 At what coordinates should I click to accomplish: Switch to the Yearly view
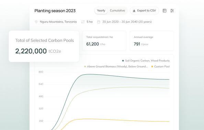[101, 11]
